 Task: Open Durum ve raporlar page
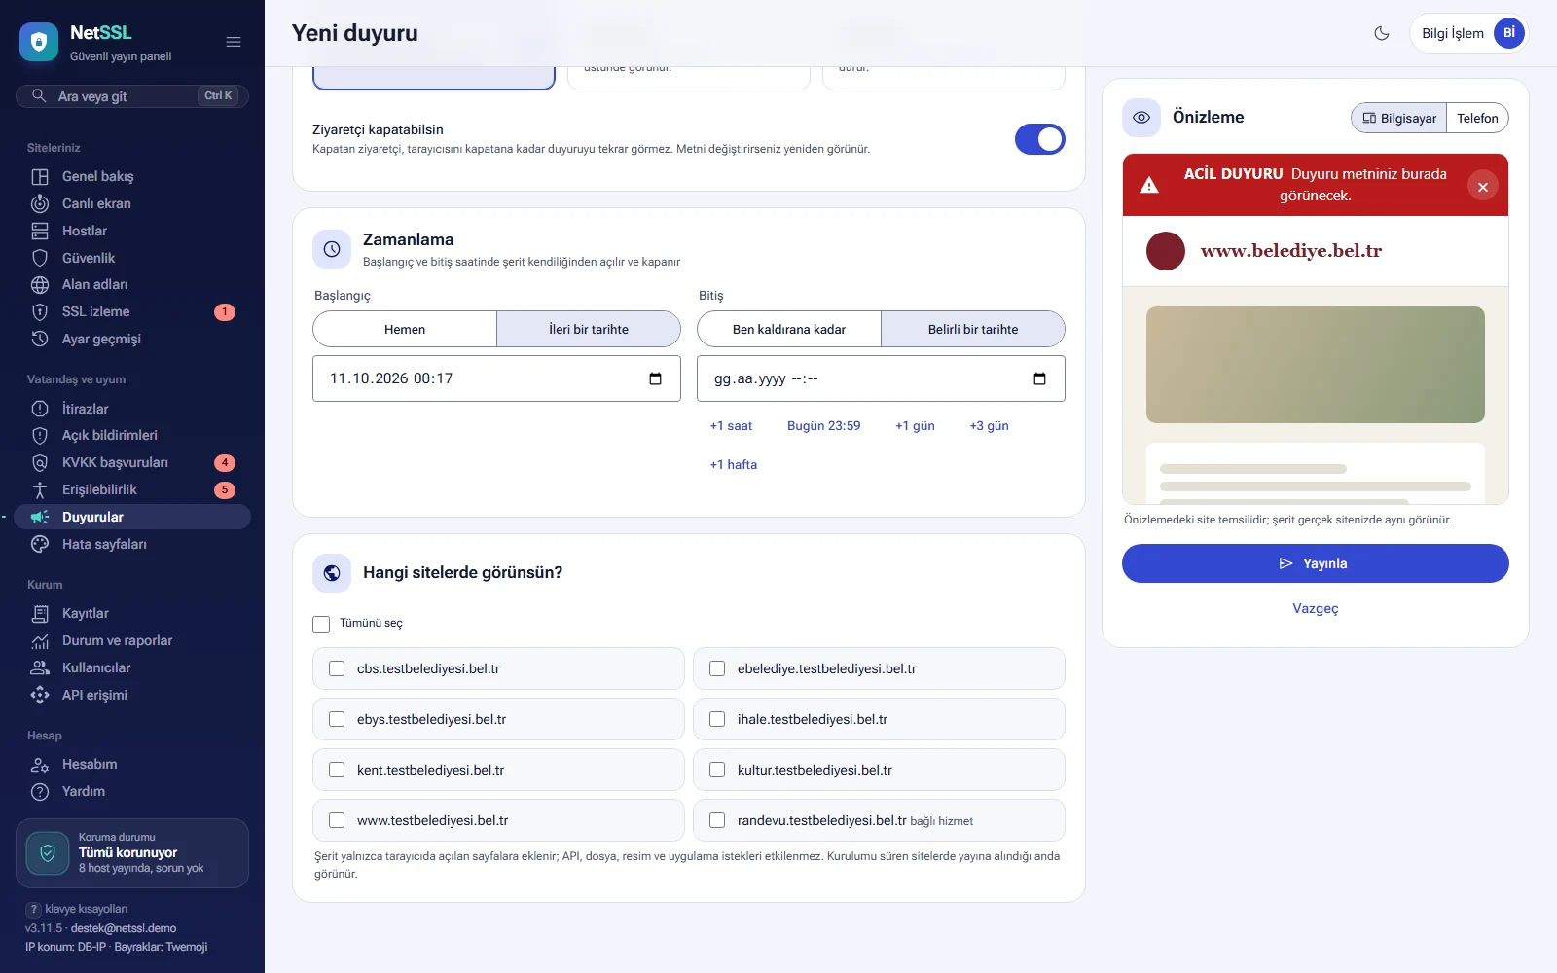tap(132, 640)
